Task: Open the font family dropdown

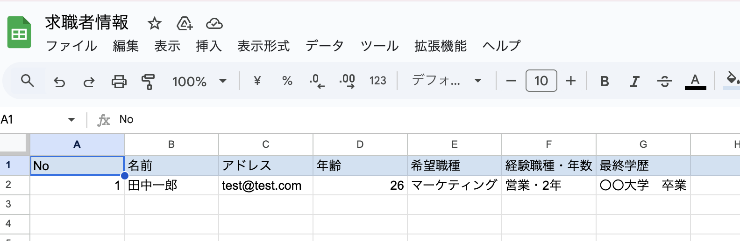Action: 446,81
